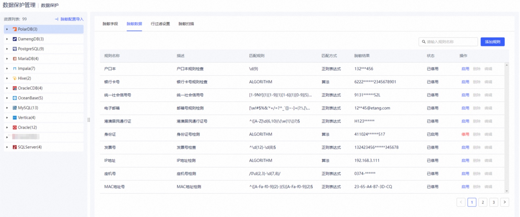Select the Oracle(12) resource row

[44, 127]
